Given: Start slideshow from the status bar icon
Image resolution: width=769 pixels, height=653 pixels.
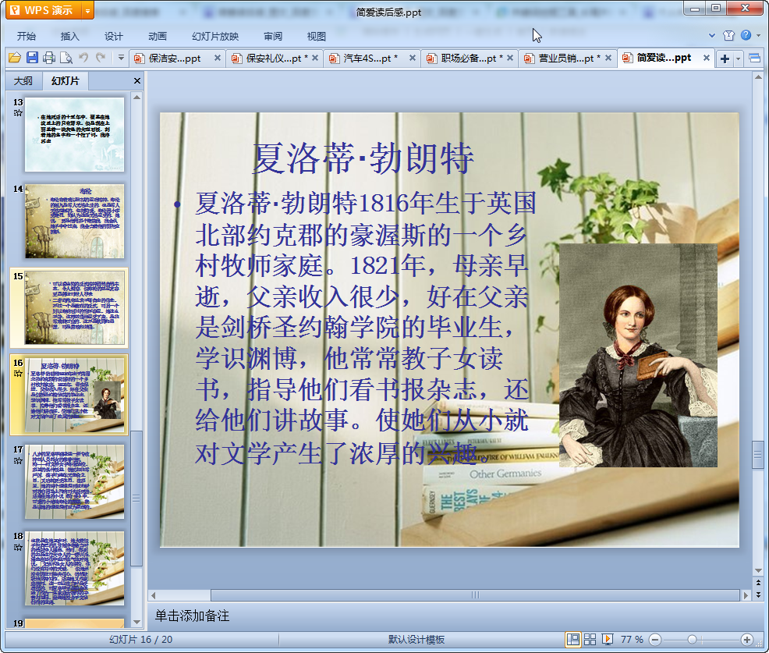Looking at the screenshot, I should [x=608, y=640].
